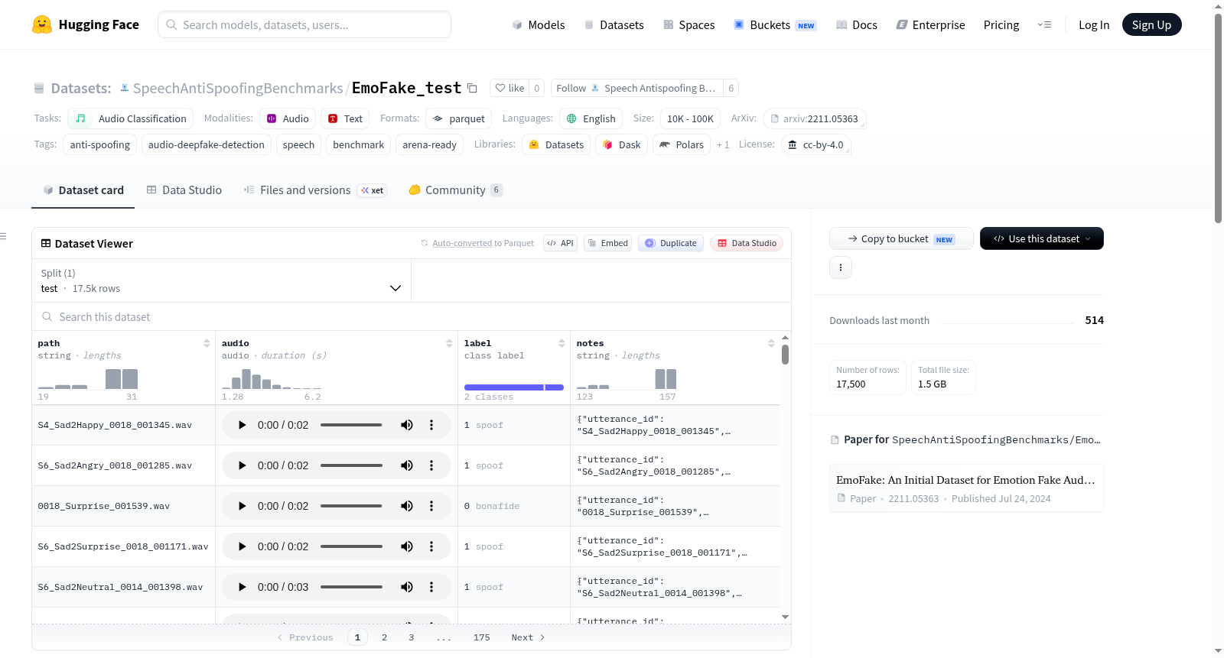Click the Duplicate button in Dataset Viewer
The image size is (1224, 658).
pyautogui.click(x=671, y=243)
